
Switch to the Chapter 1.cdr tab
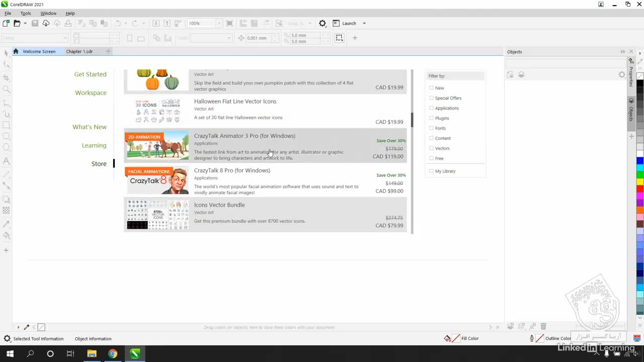tap(79, 51)
